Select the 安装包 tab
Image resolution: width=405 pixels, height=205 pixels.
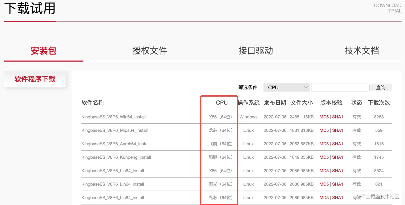[x=43, y=51]
